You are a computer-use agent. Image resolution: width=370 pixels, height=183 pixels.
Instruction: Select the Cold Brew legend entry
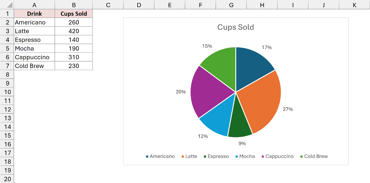[314, 156]
